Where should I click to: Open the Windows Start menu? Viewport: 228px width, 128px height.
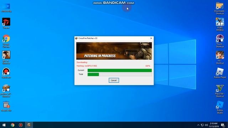[4, 125]
